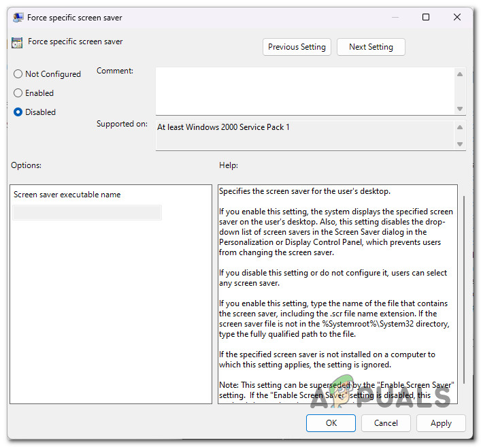Click 'At least Windows 2000 Service Pack 1' text

223,127
